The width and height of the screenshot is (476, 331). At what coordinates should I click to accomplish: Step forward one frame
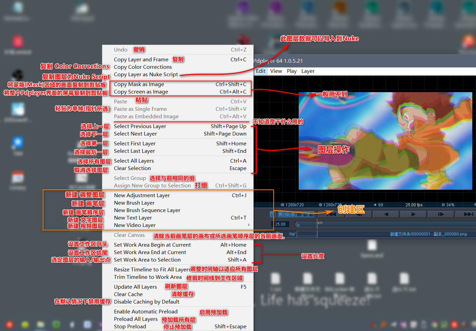tap(441, 214)
